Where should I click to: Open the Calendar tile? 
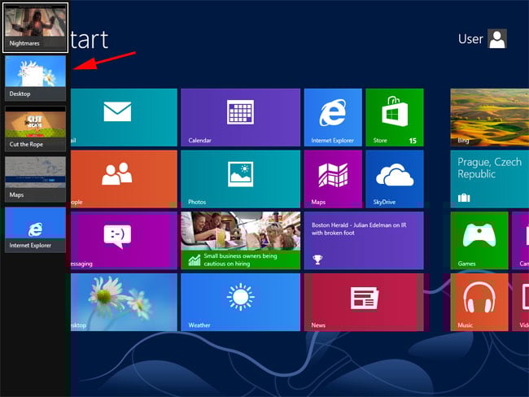[241, 117]
